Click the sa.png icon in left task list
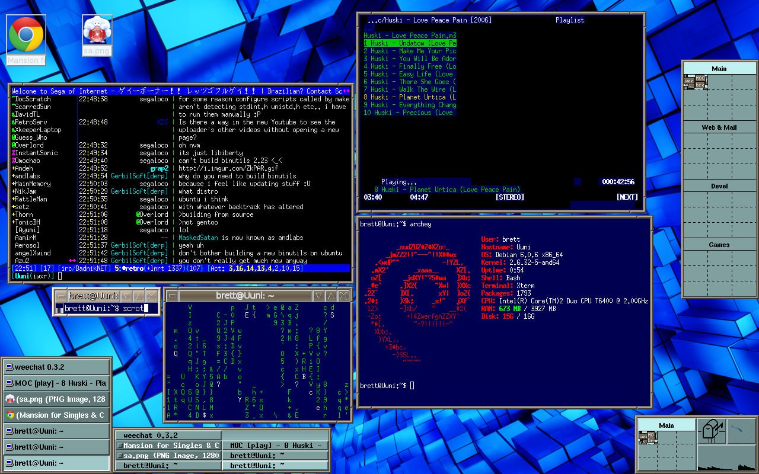This screenshot has height=474, width=759. coord(9,399)
